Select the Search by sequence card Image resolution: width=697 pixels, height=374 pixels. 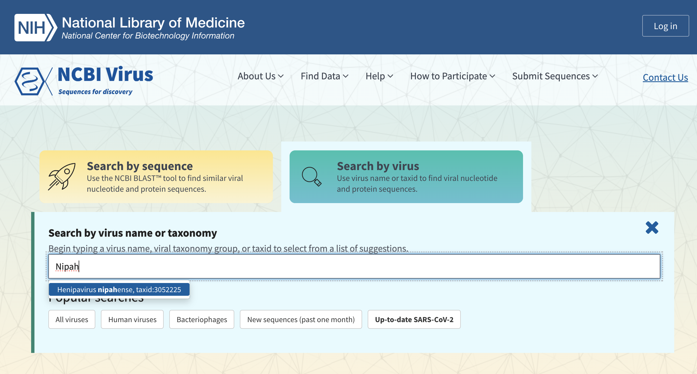click(x=156, y=177)
